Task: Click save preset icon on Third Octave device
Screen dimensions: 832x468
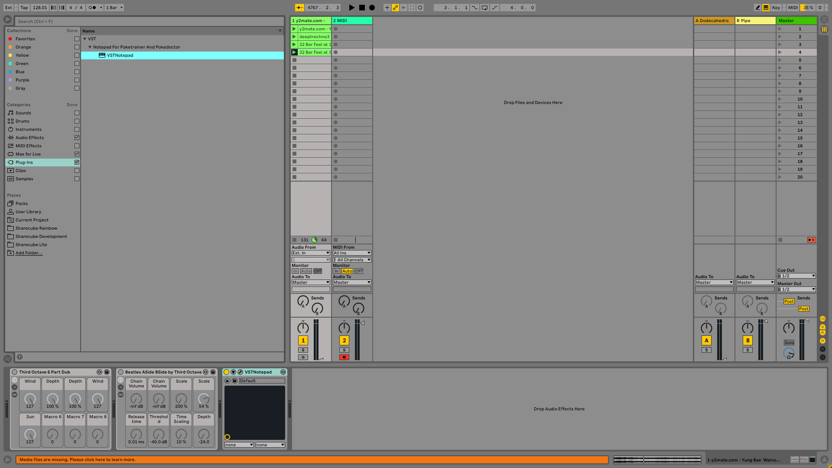Action: click(x=107, y=372)
